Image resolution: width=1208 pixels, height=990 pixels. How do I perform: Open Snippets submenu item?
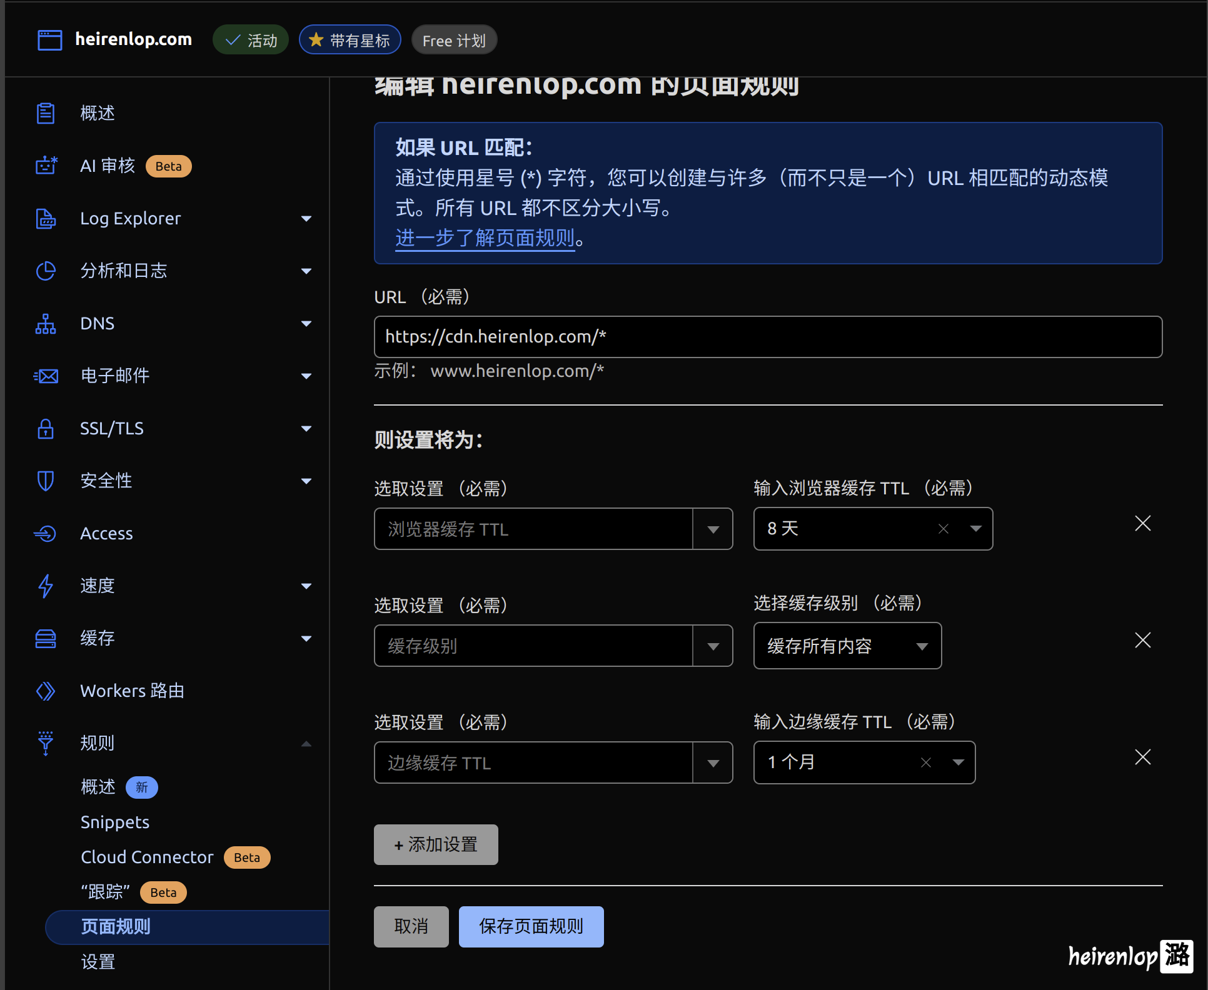click(115, 822)
